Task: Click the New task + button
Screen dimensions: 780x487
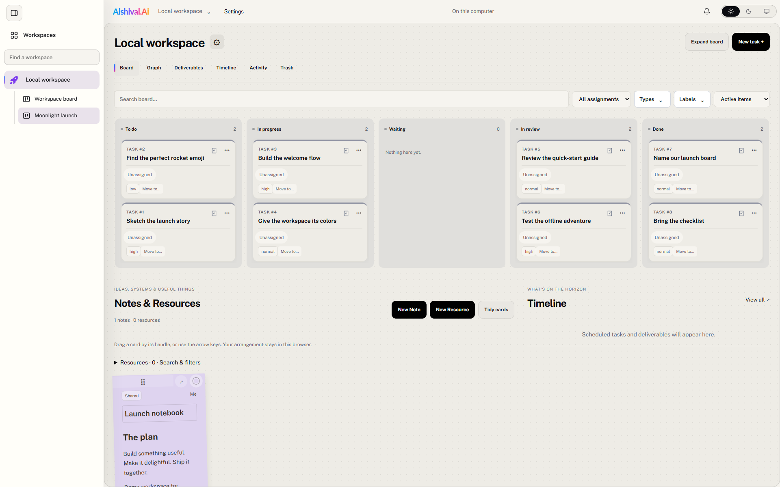Action: 751,42
